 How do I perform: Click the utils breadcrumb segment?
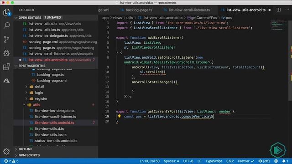(130, 18)
